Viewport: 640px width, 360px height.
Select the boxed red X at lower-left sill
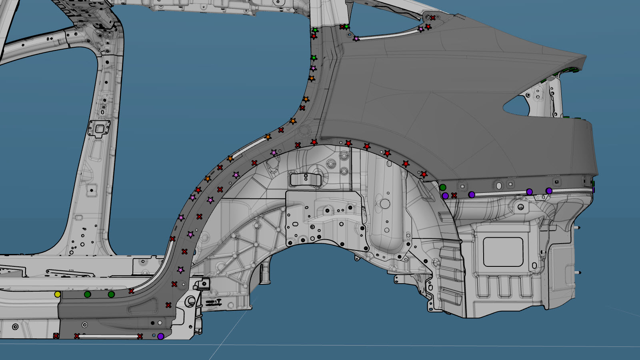point(56,336)
